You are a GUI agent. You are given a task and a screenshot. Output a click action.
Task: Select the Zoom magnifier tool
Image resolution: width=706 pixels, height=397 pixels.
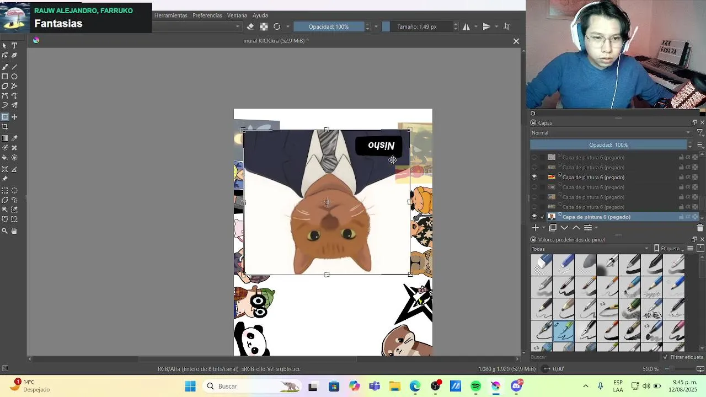(x=5, y=231)
